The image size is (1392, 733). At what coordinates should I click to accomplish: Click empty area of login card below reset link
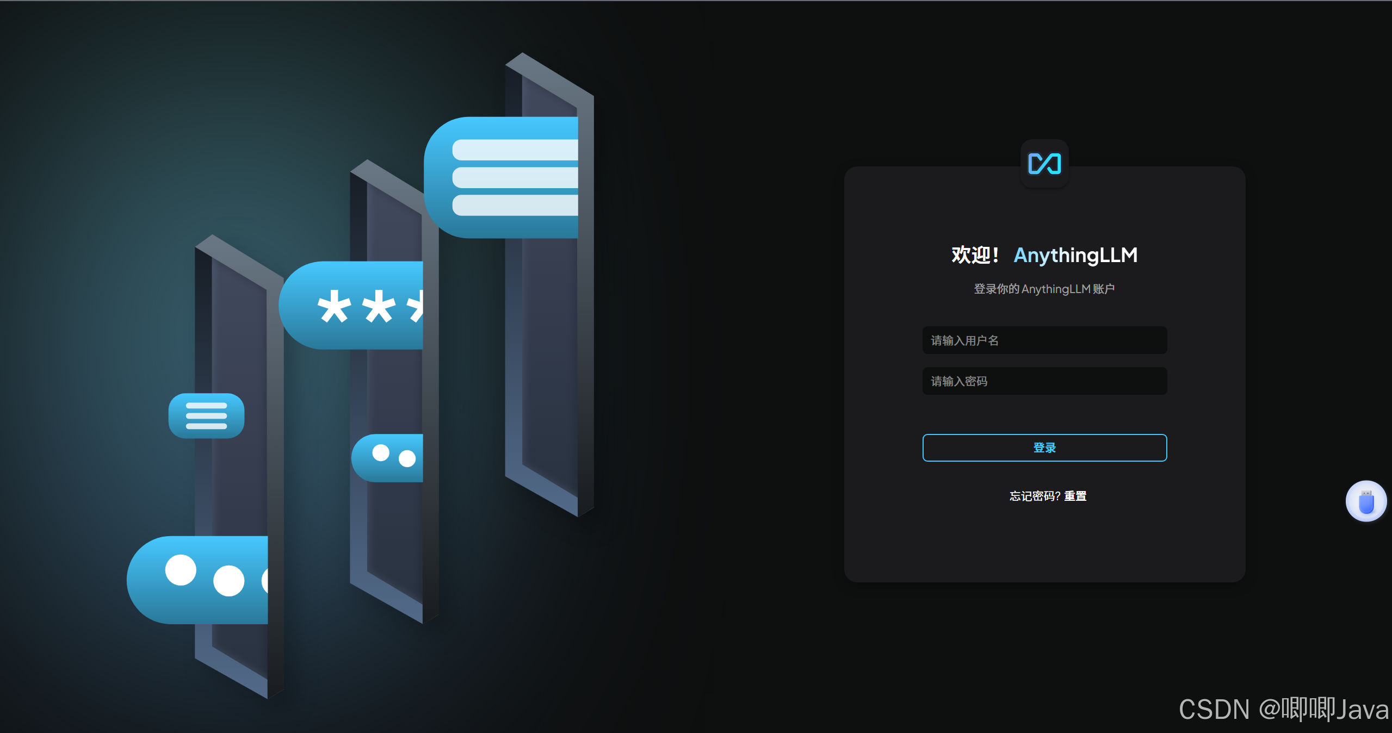(1044, 544)
